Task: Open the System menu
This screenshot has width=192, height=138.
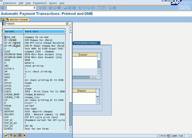Action: click(x=53, y=3)
